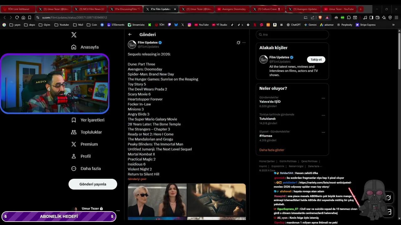Click the share icon in the address bar
This screenshot has width=401, height=225.
click(312, 17)
